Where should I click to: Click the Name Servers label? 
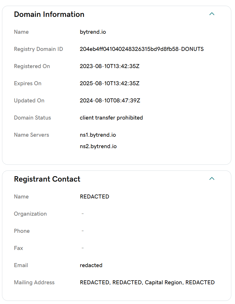pyautogui.click(x=31, y=135)
